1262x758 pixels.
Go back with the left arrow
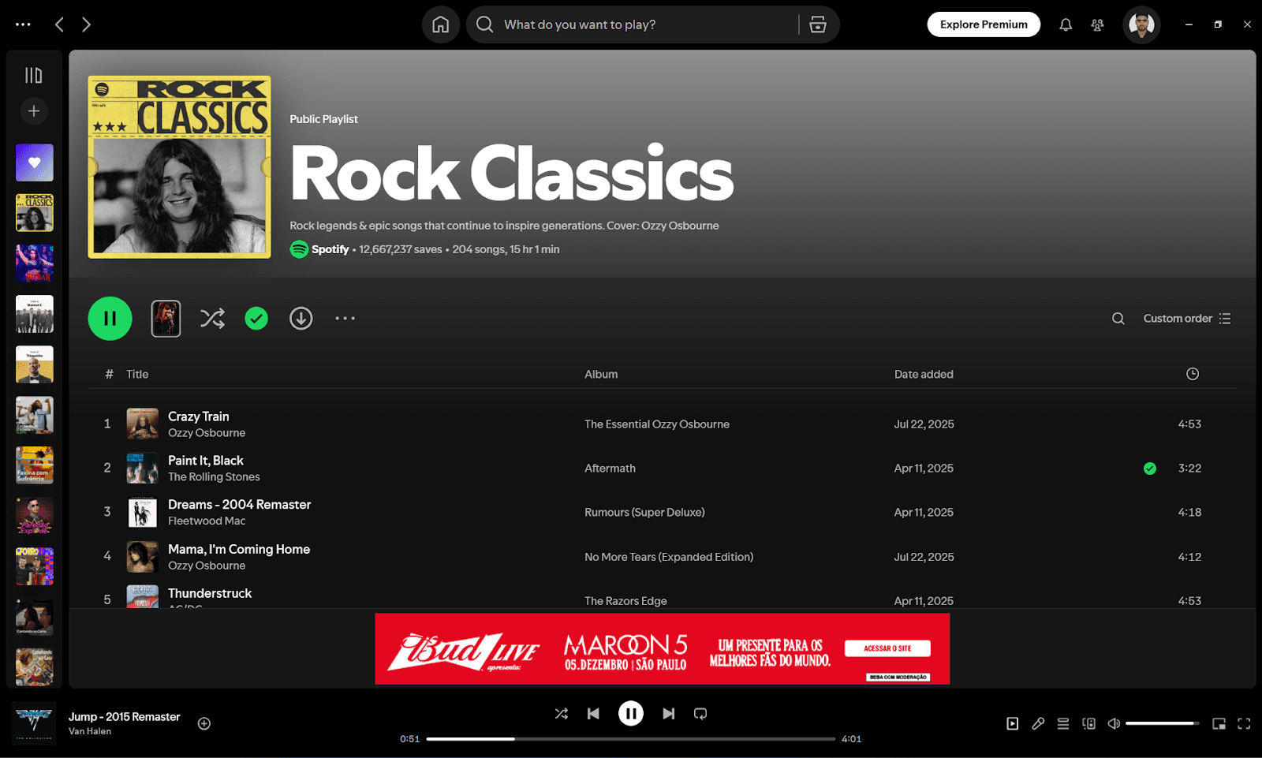[59, 24]
